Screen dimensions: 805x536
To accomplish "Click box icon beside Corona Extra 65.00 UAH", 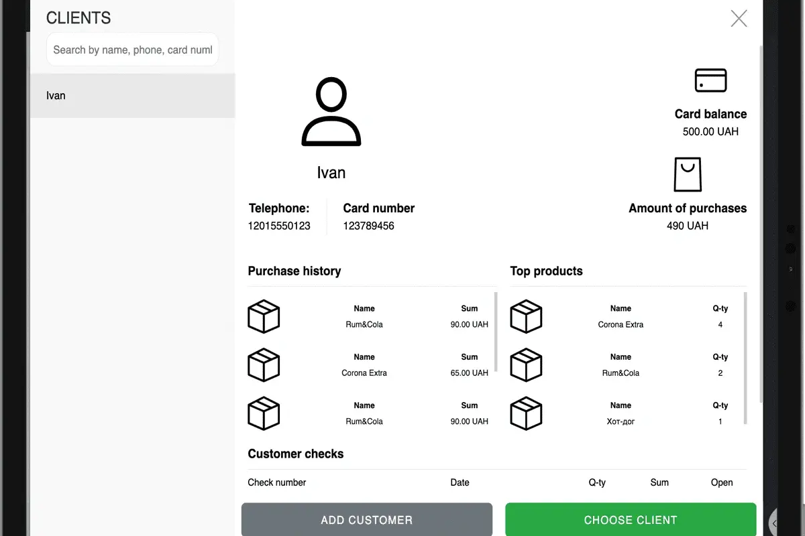I will [264, 364].
